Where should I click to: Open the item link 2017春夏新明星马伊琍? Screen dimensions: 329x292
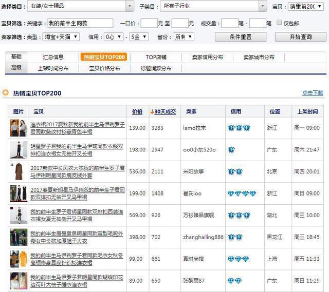click(78, 193)
